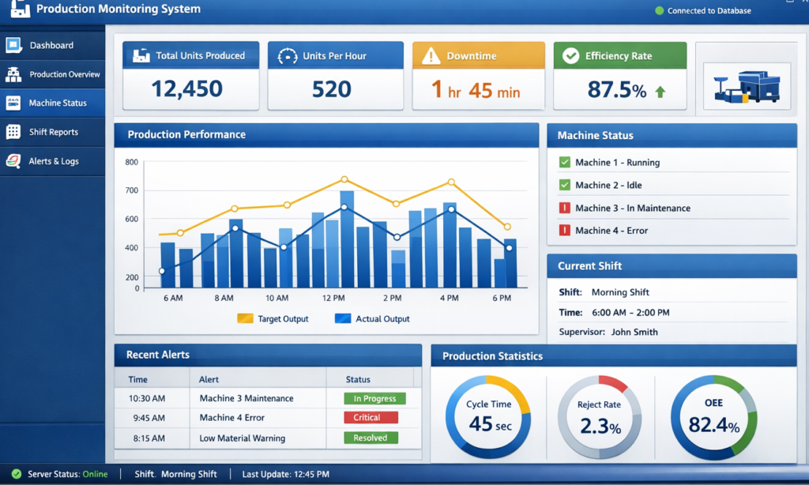The image size is (809, 485).
Task: Click the Machine 4 - Error red indicator
Action: 564,231
